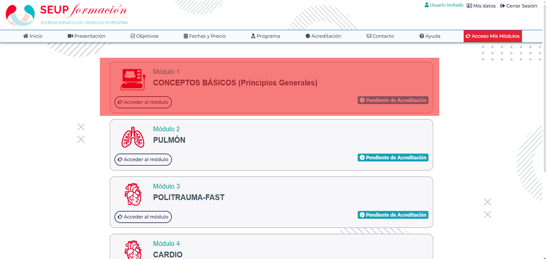The width and height of the screenshot is (547, 259).
Task: Click Acceder al módulo for Módulo 1
Action: point(143,102)
